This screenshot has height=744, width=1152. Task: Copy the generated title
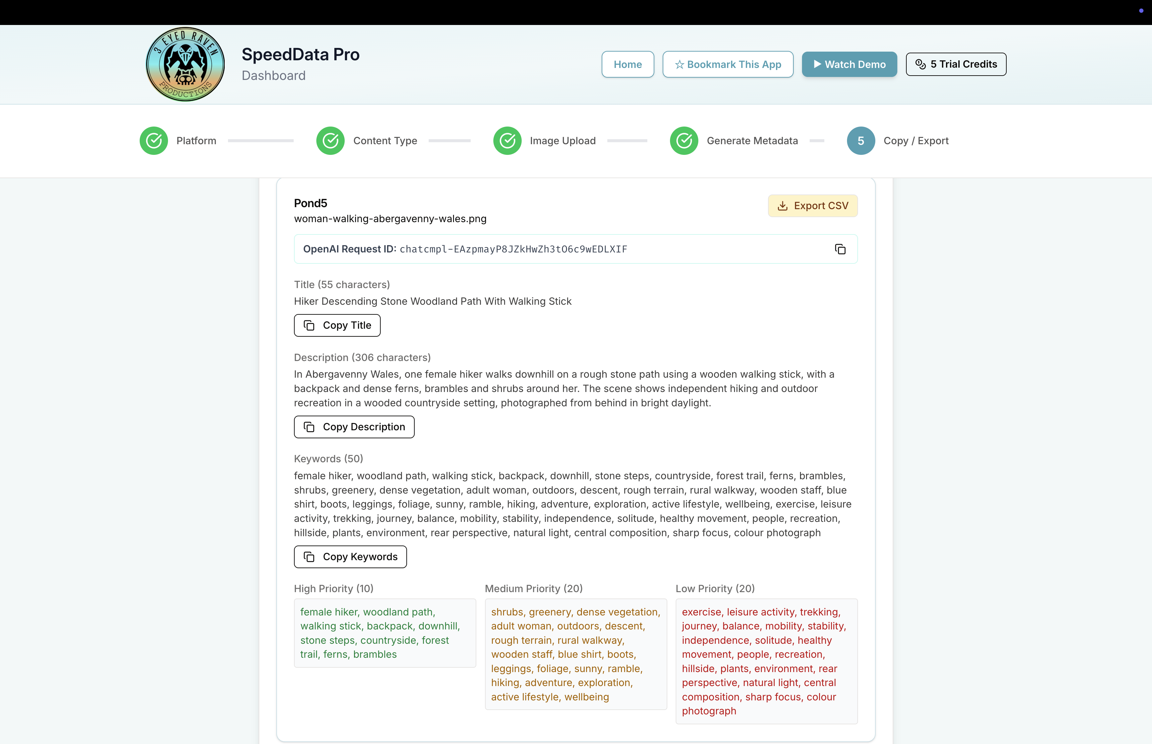(337, 325)
